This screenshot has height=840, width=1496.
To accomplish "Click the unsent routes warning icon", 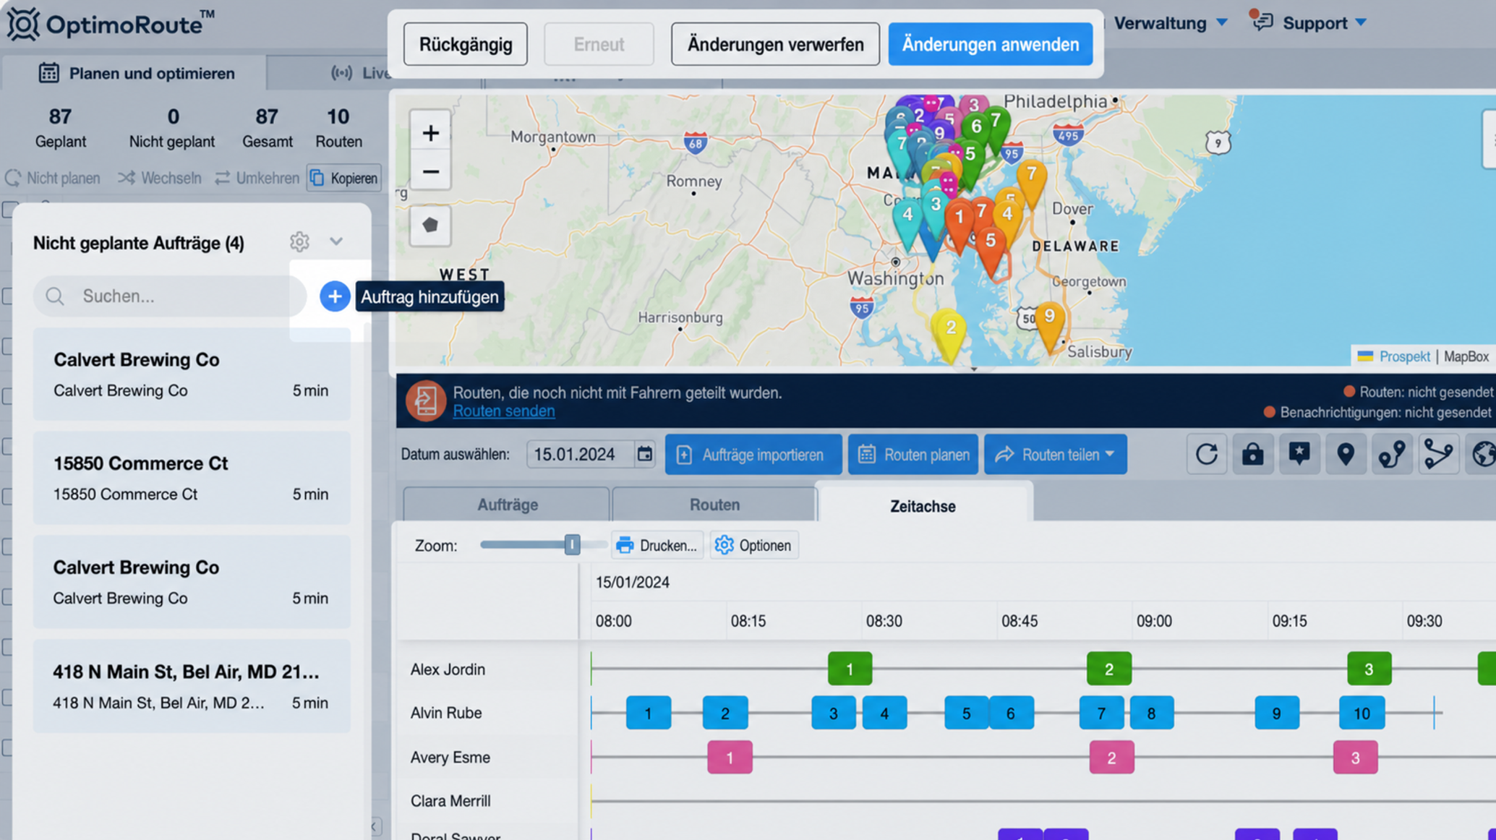I will point(425,400).
